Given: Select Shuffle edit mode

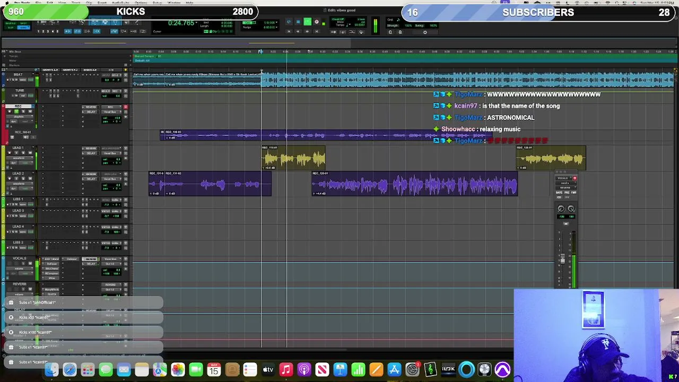Looking at the screenshot, I should (11, 23).
